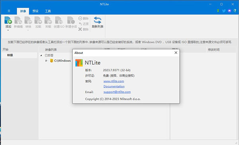Click the toolbar icon right of 添加
This screenshot has width=239, height=145.
(x=18, y=20)
